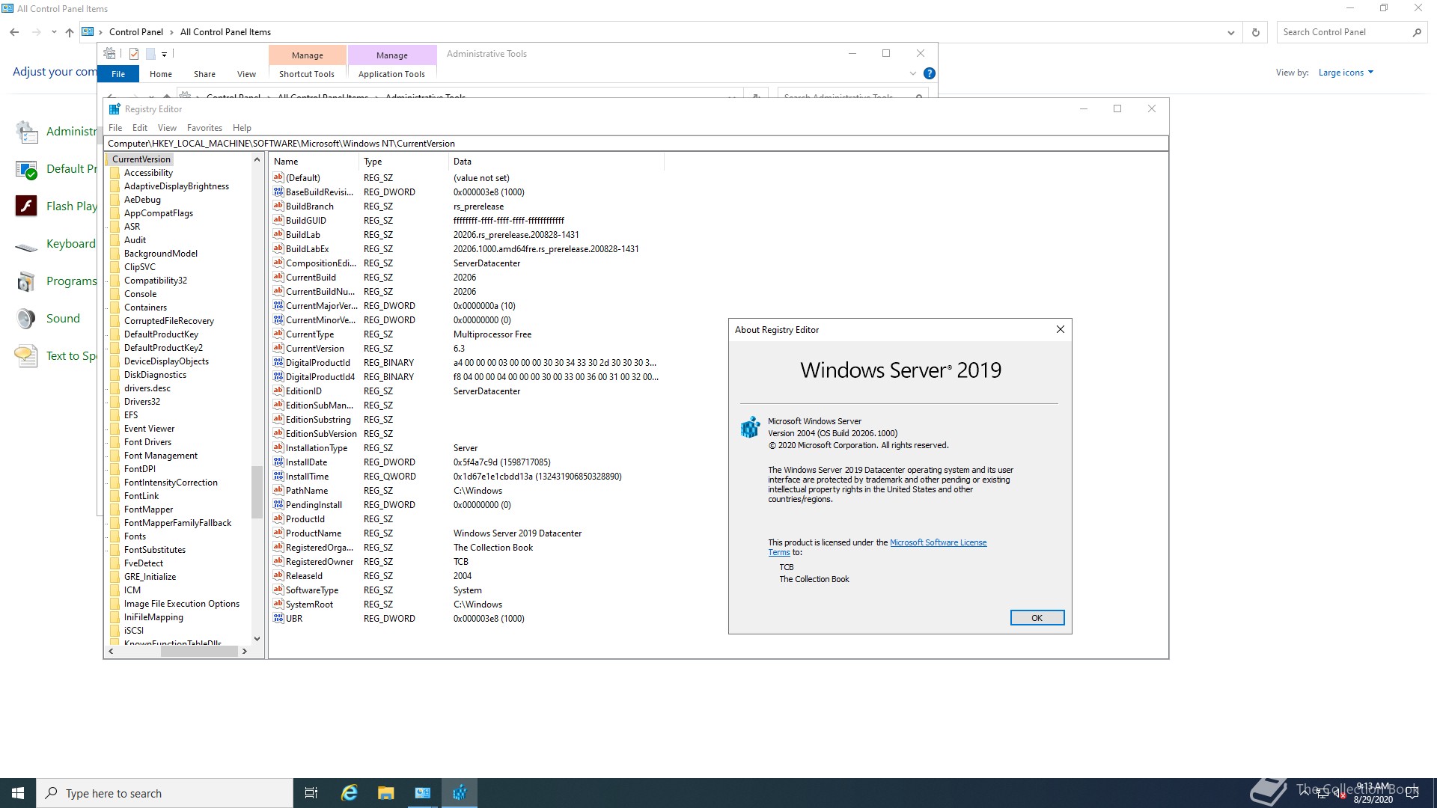Open the Text to Speech icon
1437x808 pixels.
(x=26, y=355)
